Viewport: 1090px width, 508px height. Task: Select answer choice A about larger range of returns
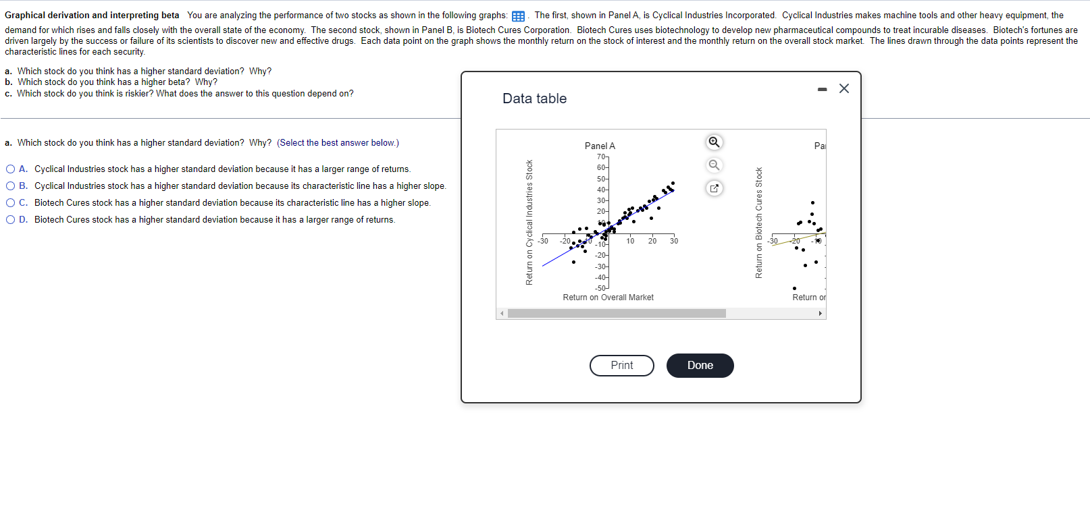point(11,168)
